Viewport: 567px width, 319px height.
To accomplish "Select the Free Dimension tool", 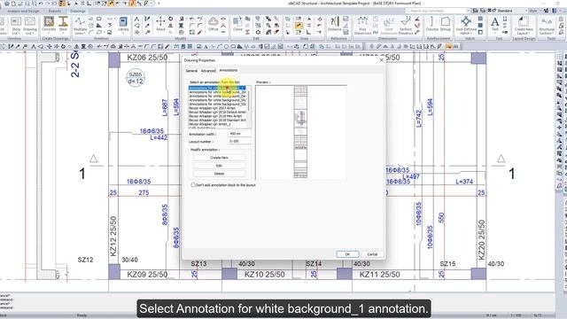I will tap(362, 26).
